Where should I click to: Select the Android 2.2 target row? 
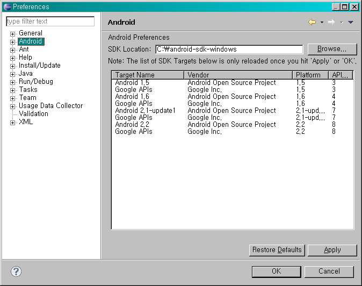[233, 125]
